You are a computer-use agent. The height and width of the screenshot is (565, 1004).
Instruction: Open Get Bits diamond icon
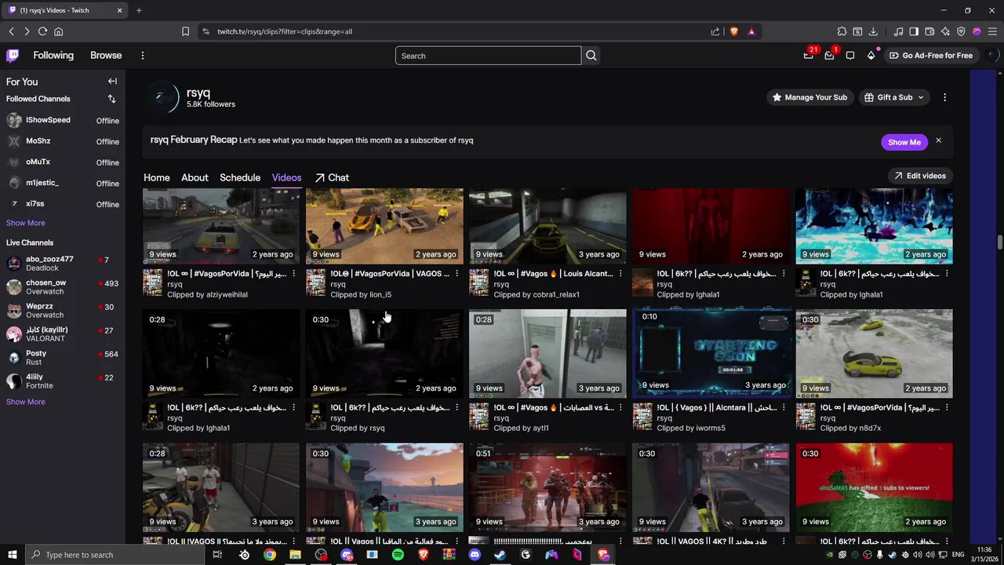click(871, 56)
